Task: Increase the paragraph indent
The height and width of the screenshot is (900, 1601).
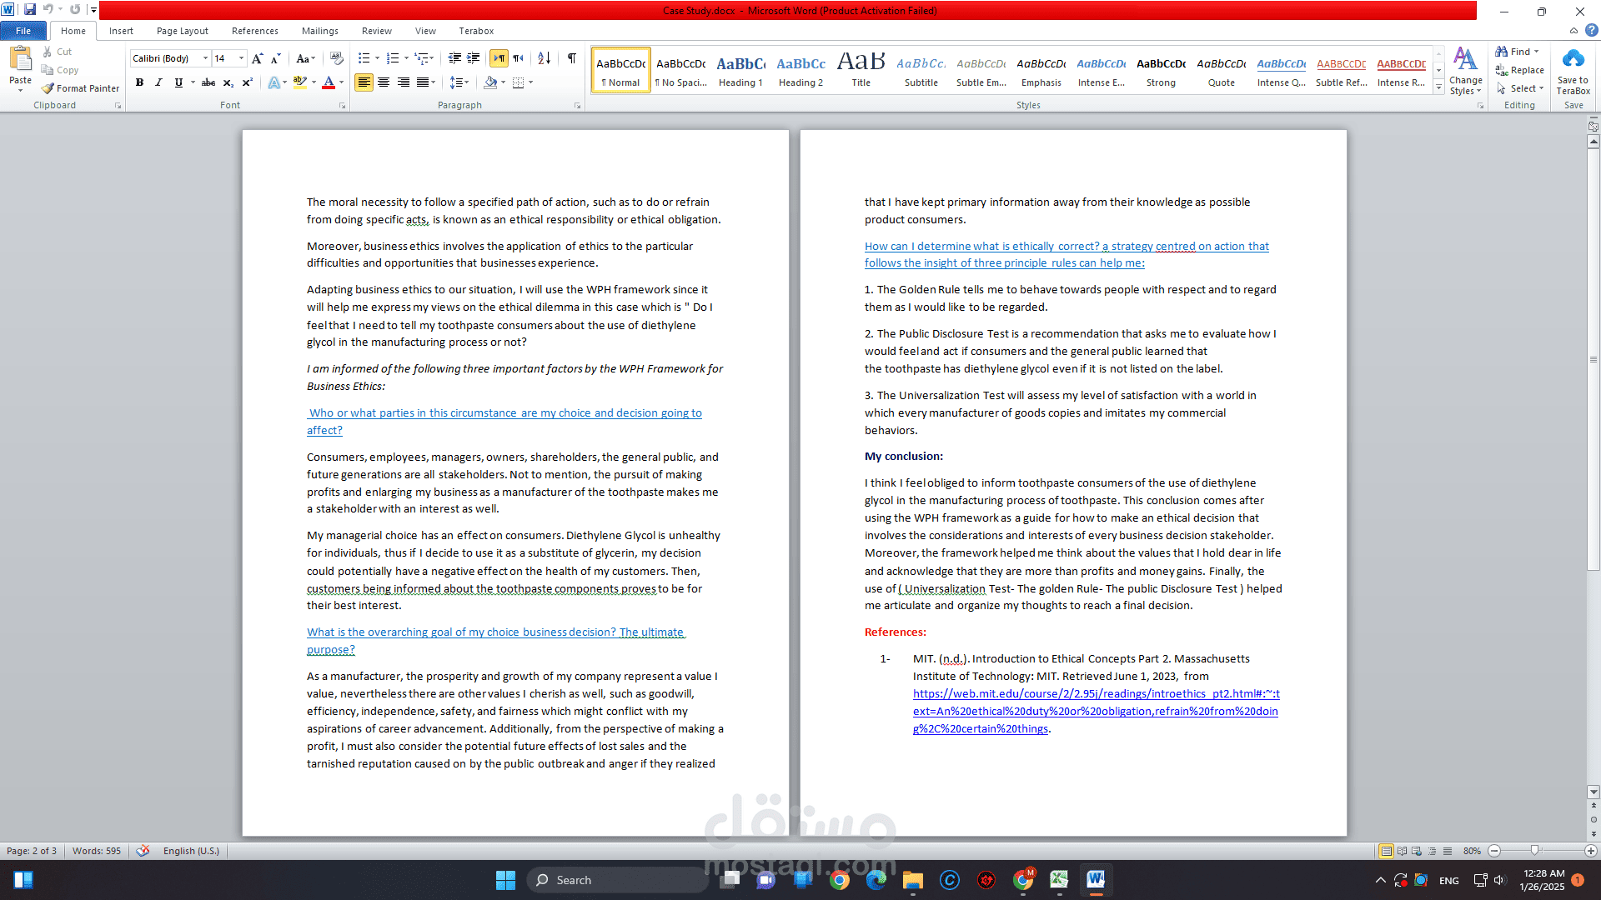Action: click(474, 58)
